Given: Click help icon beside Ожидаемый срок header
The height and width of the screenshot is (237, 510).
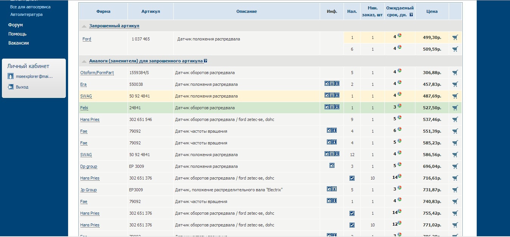Looking at the screenshot, I should [411, 15].
